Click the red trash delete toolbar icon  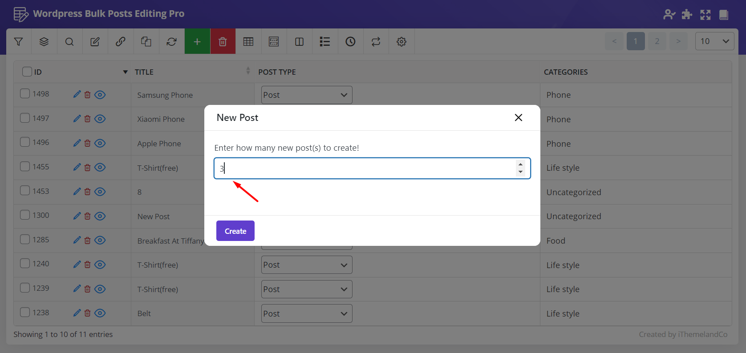click(223, 41)
